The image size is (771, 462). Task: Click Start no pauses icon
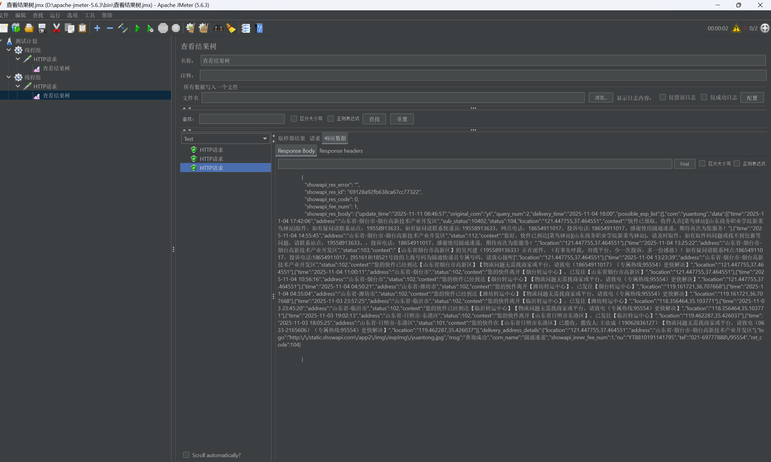[x=150, y=28]
